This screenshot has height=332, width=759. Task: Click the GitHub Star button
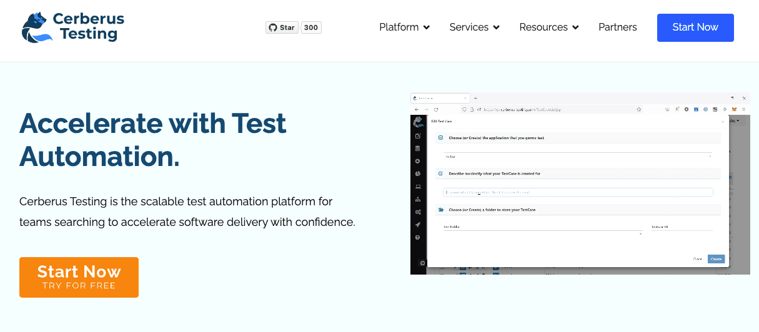(x=282, y=27)
